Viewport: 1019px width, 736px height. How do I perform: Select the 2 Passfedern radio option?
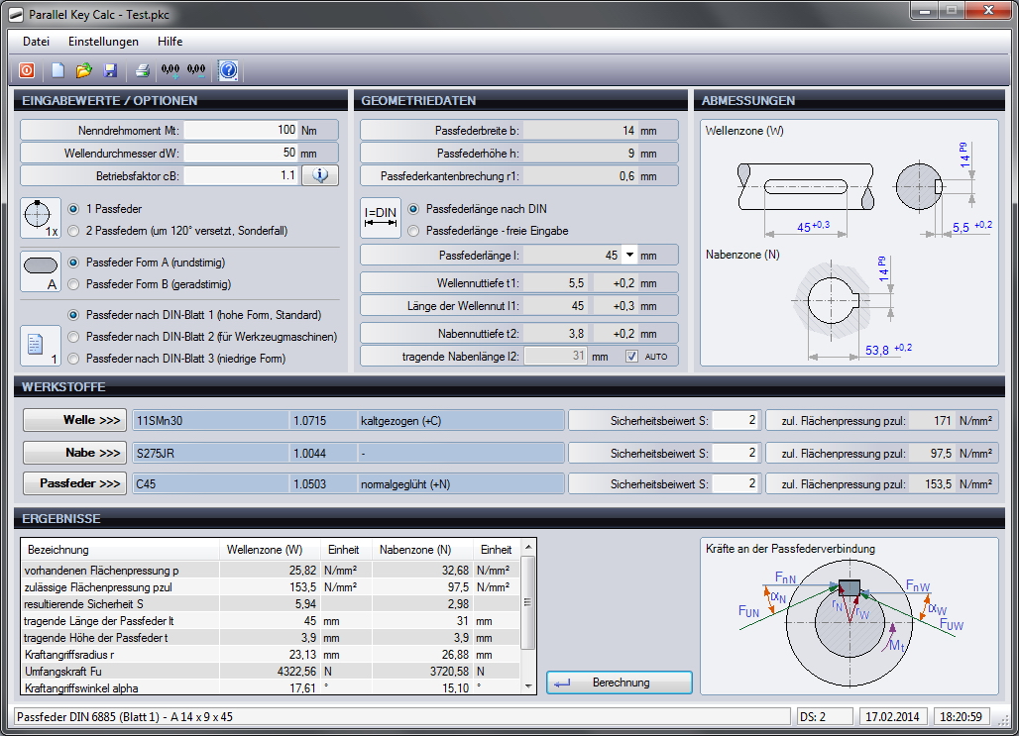click(73, 231)
